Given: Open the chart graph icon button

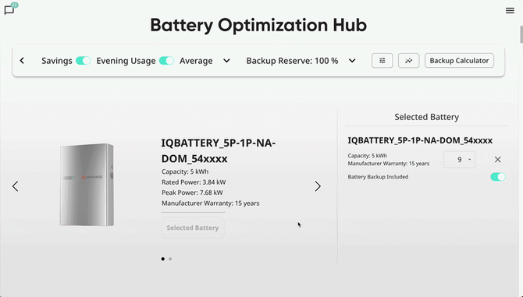Looking at the screenshot, I should (408, 61).
